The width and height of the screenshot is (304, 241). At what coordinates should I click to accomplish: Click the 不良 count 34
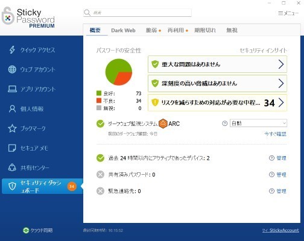[x=139, y=101]
